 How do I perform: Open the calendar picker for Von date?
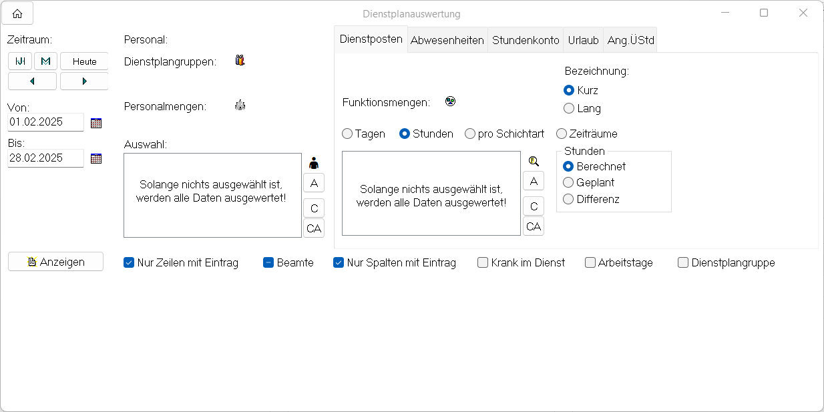coord(96,123)
